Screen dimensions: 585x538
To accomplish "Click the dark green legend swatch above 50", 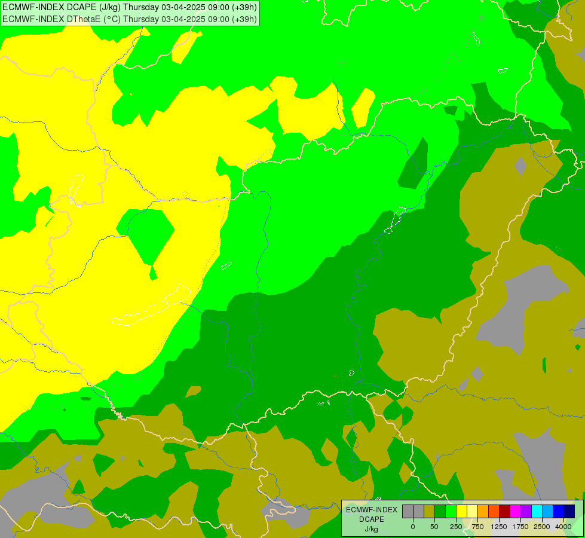I will [440, 512].
